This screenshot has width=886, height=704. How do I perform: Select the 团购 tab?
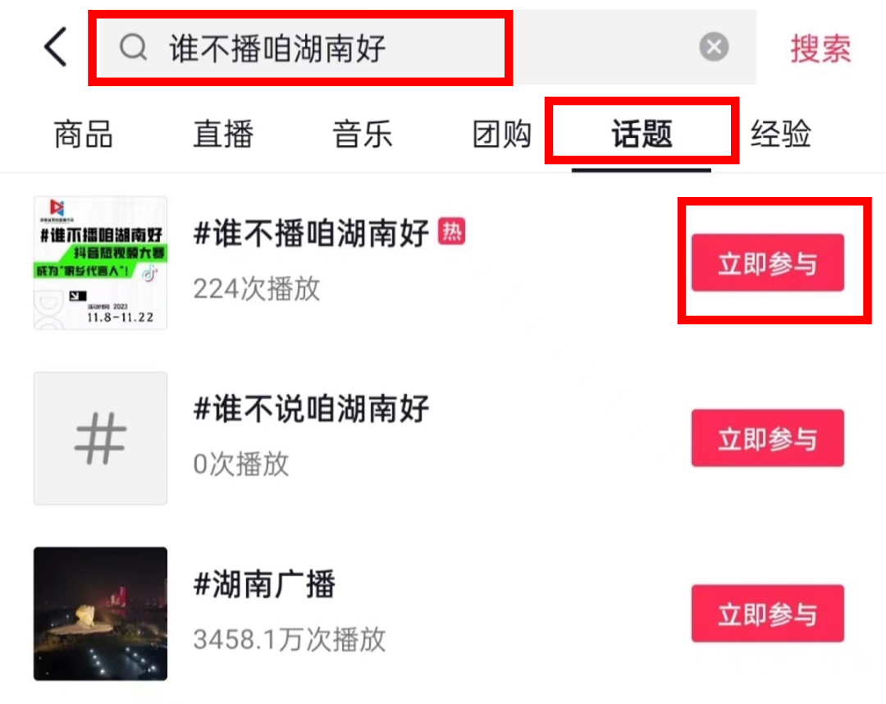click(502, 135)
